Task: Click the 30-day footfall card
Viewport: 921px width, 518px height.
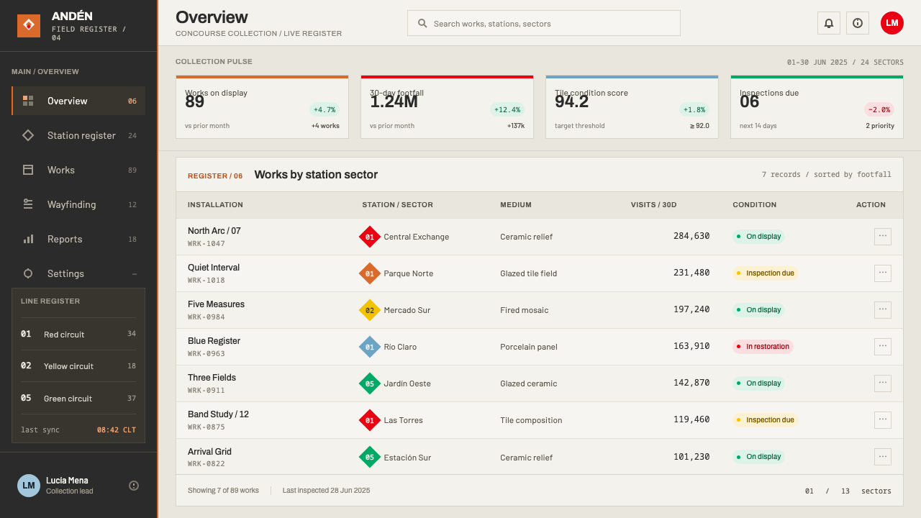Action: (x=447, y=107)
